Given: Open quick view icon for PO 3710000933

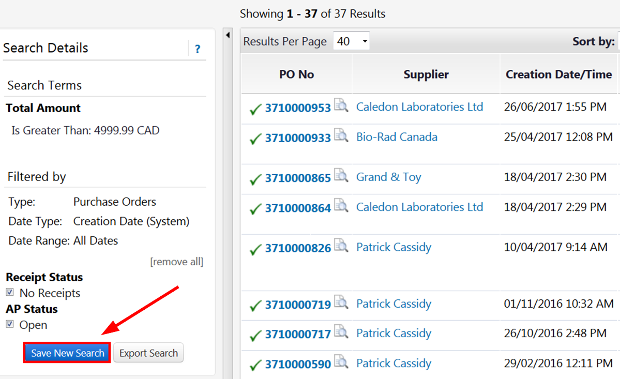Looking at the screenshot, I should 341,135.
